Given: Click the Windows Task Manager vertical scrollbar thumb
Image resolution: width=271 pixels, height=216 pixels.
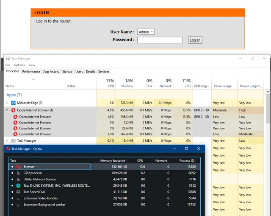Looking at the screenshot, I should tap(268, 109).
